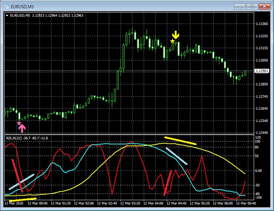Select the thick red trendline near chart start
The image size is (274, 211).
pos(17,176)
